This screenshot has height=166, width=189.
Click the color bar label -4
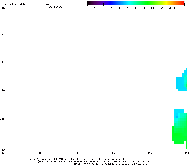(x=118, y=8)
